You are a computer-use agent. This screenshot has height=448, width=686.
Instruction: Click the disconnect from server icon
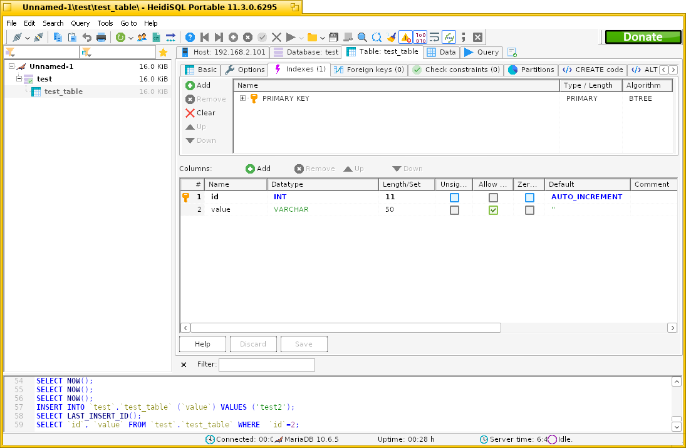(38, 38)
